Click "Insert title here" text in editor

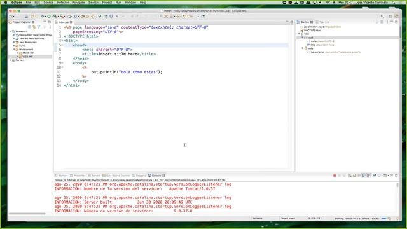(x=118, y=54)
